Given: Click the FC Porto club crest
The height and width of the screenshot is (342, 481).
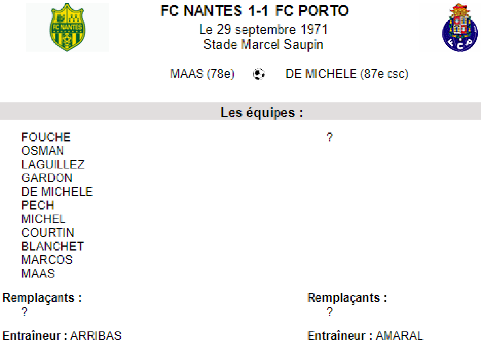Looking at the screenshot, I should tap(460, 27).
